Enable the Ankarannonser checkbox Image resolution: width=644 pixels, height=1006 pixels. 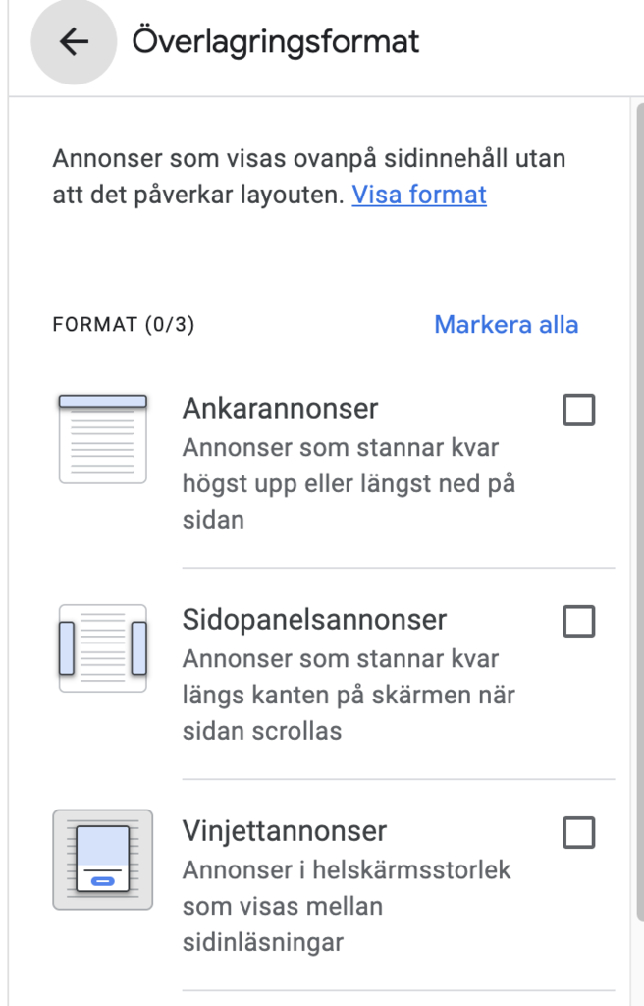[578, 410]
